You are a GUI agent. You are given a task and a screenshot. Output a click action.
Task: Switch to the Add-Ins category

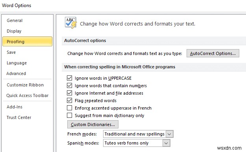[x=15, y=107]
